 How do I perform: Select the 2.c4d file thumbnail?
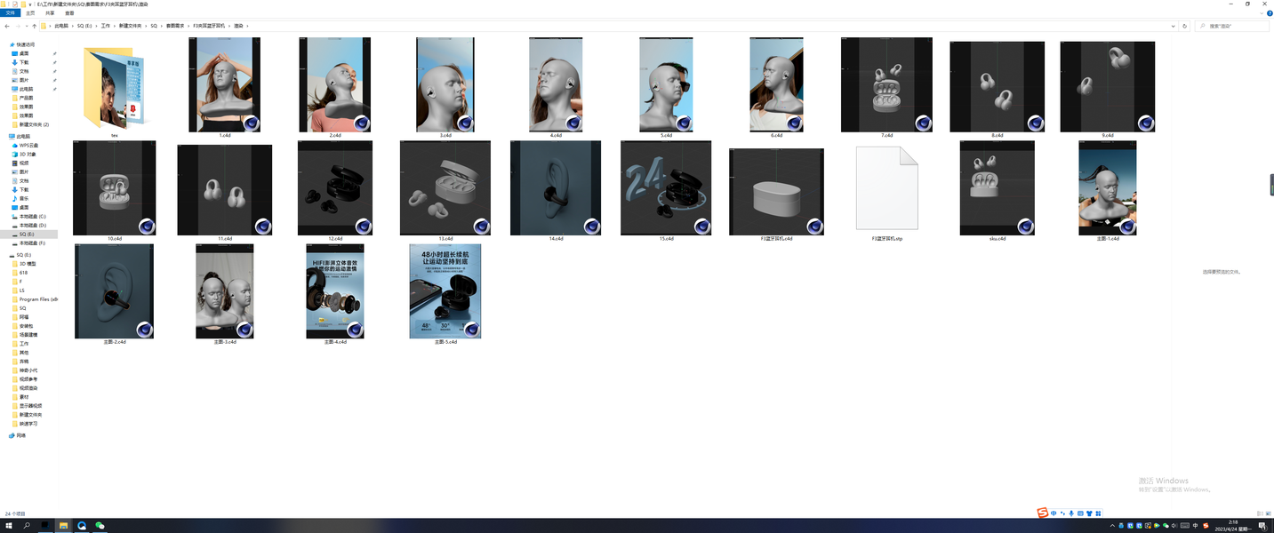(335, 85)
